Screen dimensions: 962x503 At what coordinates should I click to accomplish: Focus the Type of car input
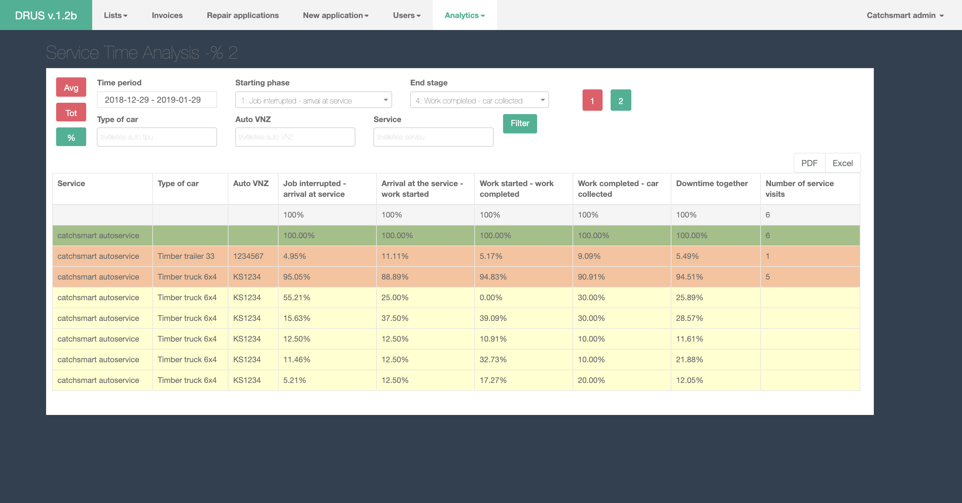click(x=157, y=137)
